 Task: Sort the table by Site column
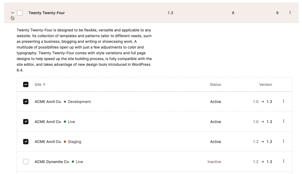click(38, 85)
